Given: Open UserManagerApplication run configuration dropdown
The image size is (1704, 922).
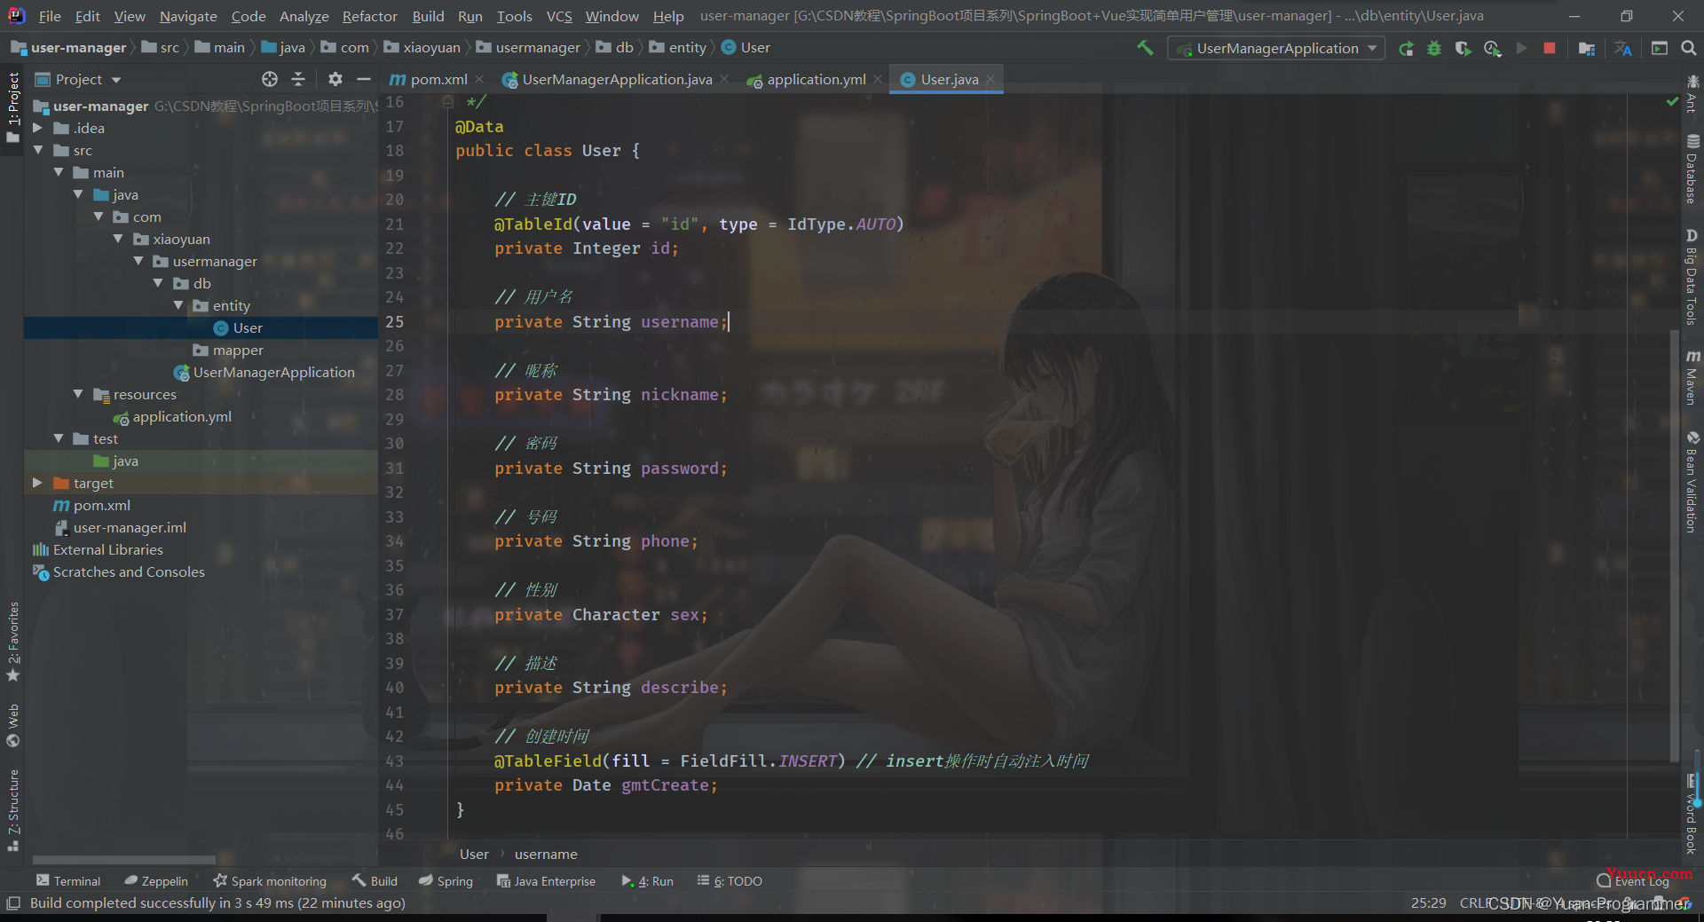Looking at the screenshot, I should click(1277, 49).
